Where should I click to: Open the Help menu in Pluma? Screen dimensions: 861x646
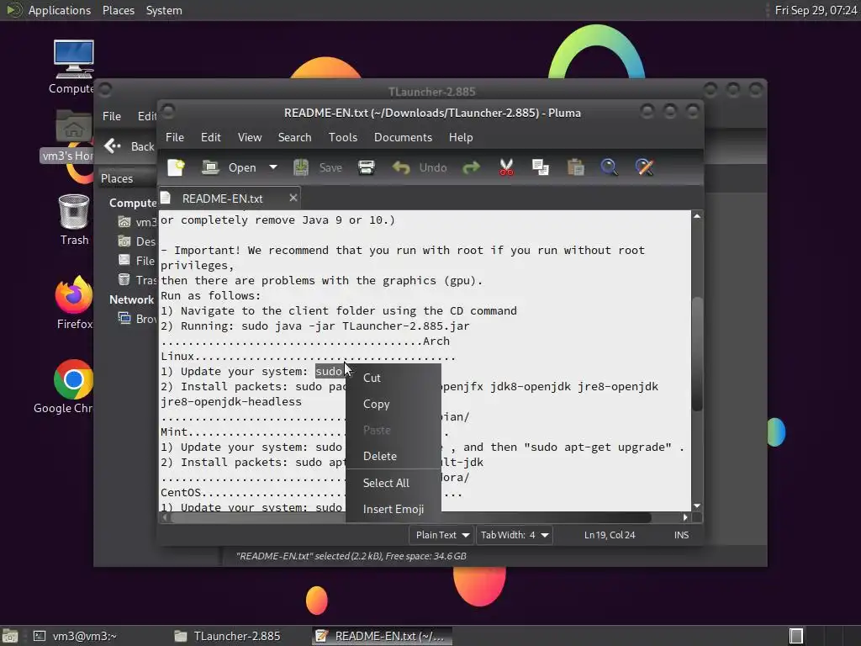461,137
